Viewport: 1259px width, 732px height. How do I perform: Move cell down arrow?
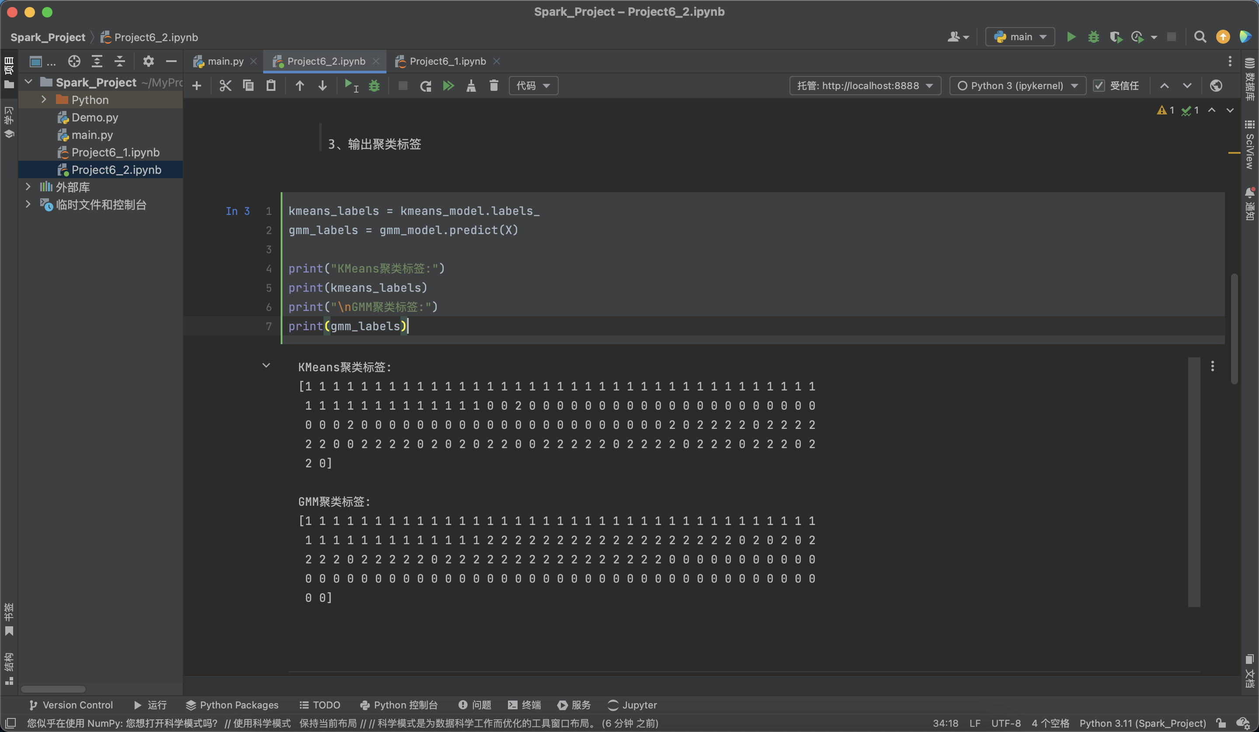[323, 86]
